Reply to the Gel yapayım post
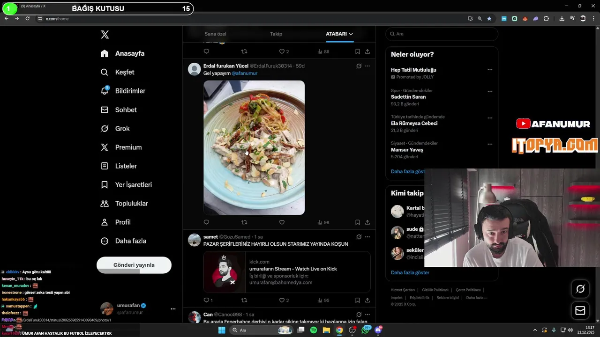 (206, 222)
